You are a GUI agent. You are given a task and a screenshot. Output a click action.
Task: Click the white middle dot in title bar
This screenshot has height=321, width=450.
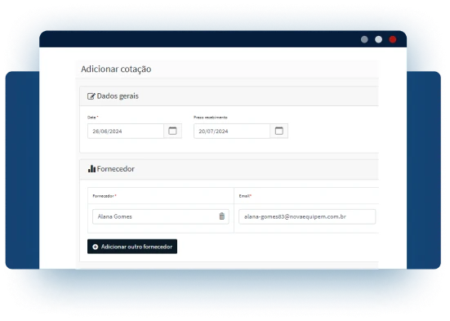click(379, 39)
